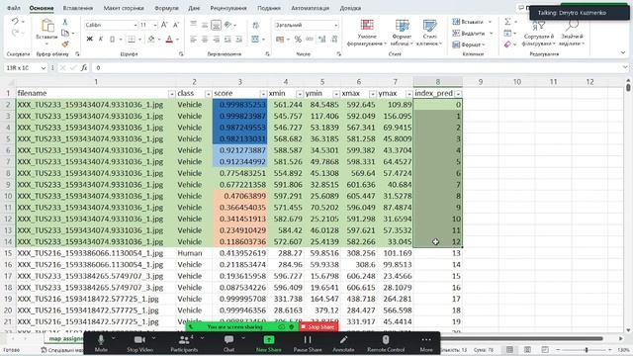633x356 pixels.
Task: Switch to Page Layout view in status bar
Action: [527, 349]
